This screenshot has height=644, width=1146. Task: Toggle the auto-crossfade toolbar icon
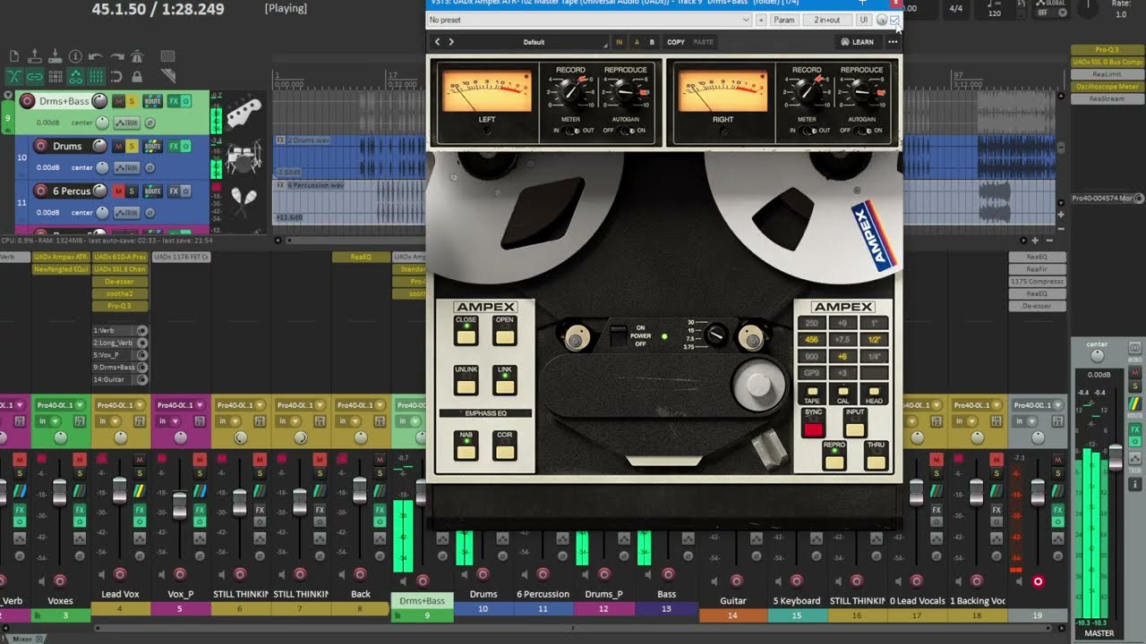(14, 77)
